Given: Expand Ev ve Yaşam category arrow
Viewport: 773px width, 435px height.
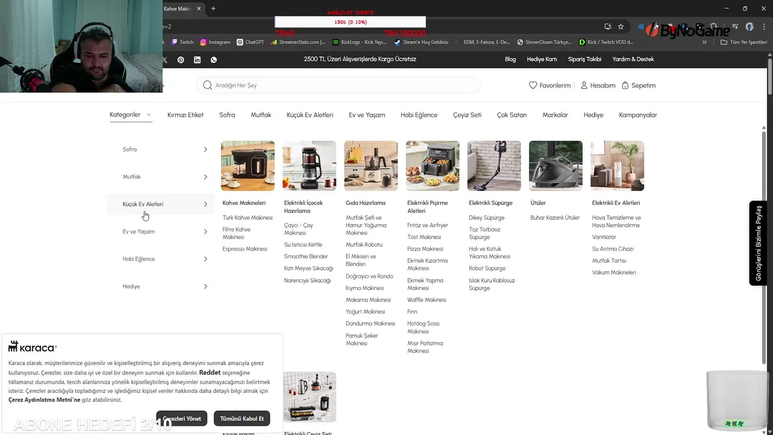Looking at the screenshot, I should tap(205, 231).
